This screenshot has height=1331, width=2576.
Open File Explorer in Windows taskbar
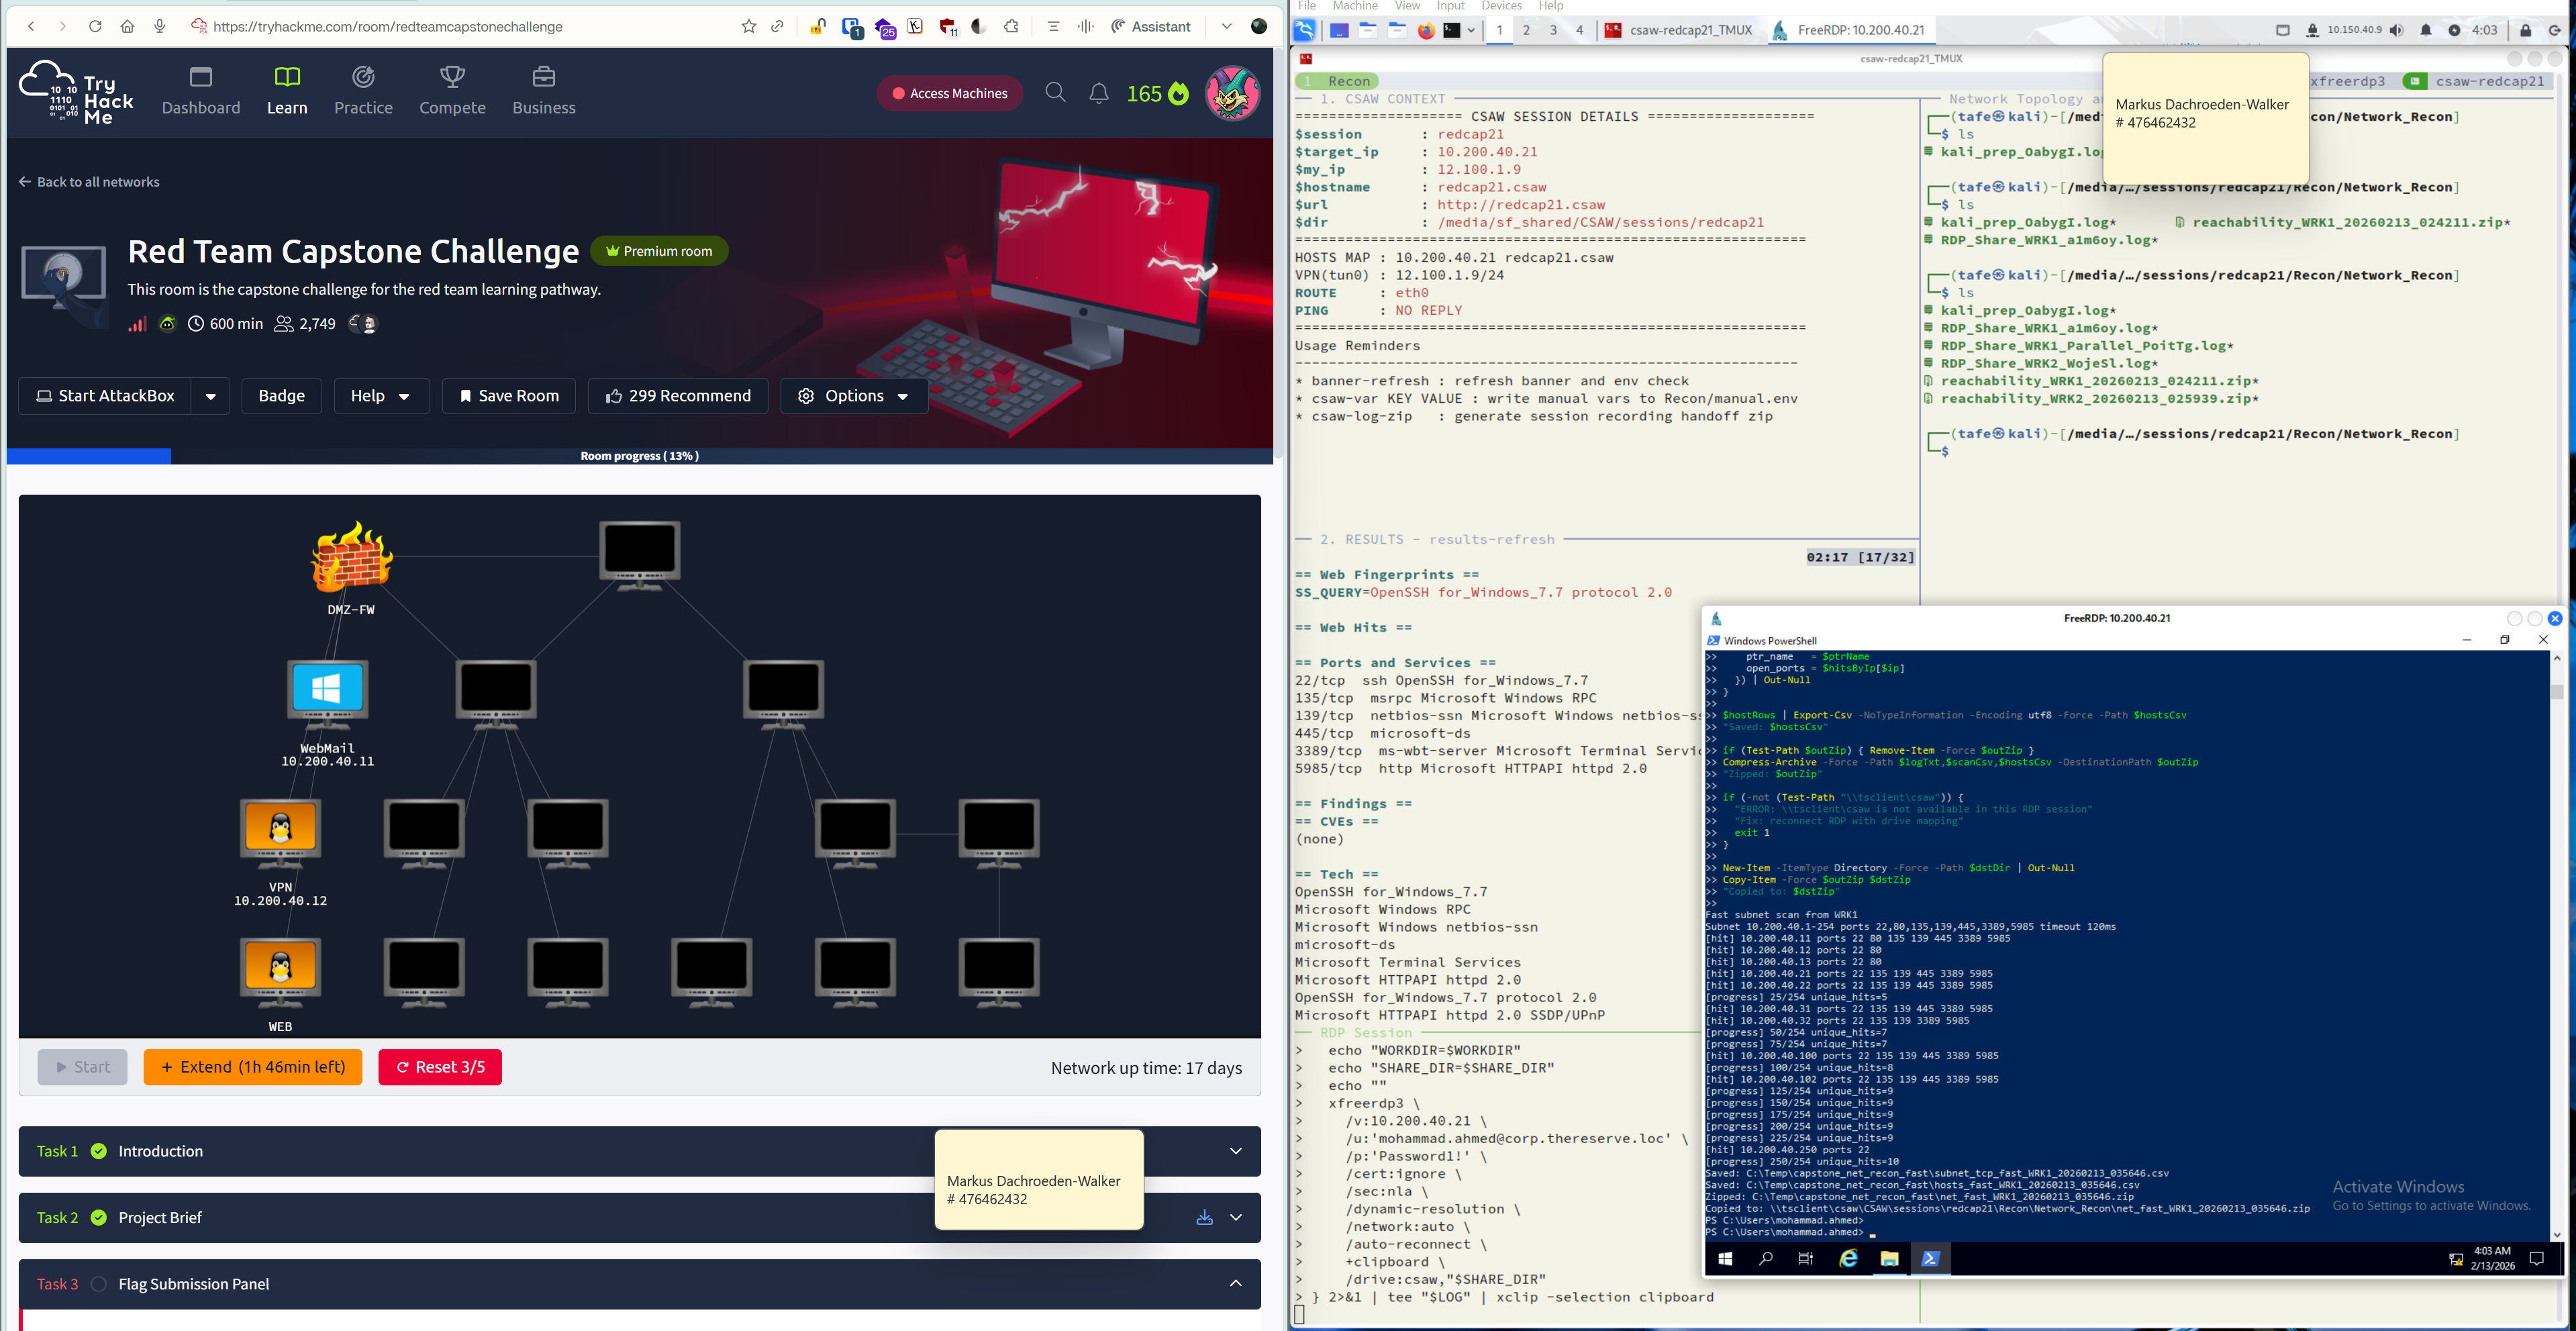coord(1889,1258)
